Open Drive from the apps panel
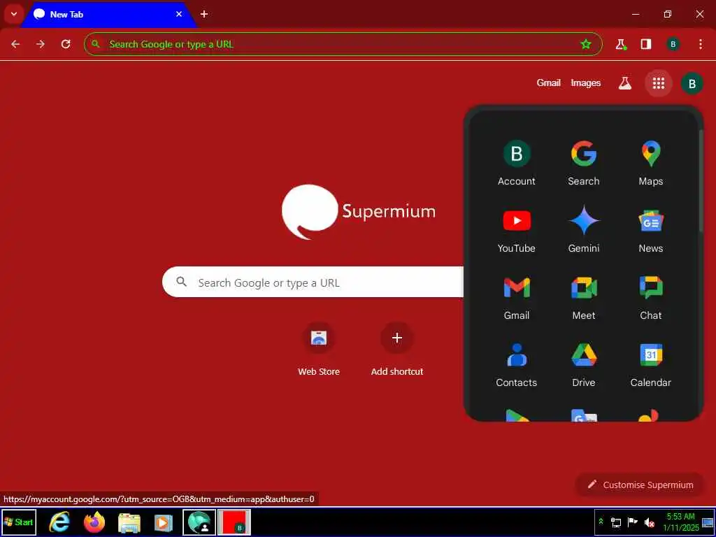Image resolution: width=716 pixels, height=537 pixels. tap(584, 364)
